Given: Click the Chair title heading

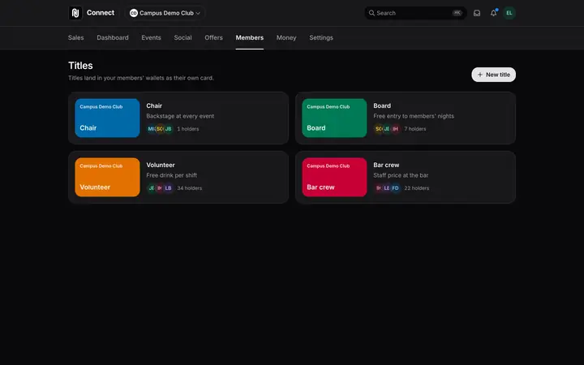Looking at the screenshot, I should (x=154, y=105).
